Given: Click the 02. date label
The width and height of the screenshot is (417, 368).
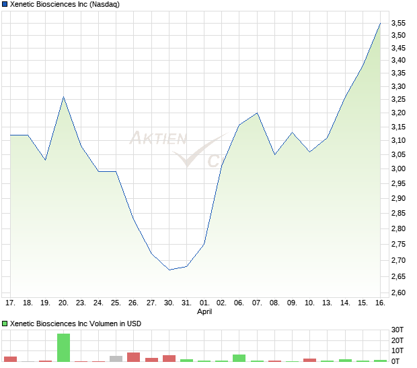Looking at the screenshot, I should point(221,303).
